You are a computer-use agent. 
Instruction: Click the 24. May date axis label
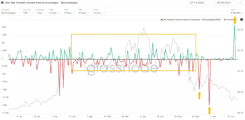195,116
